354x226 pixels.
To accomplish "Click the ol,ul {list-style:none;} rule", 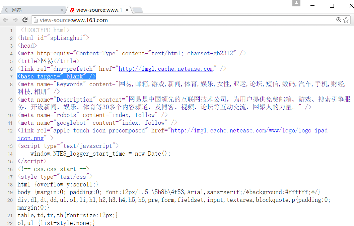I will (x=56, y=223).
